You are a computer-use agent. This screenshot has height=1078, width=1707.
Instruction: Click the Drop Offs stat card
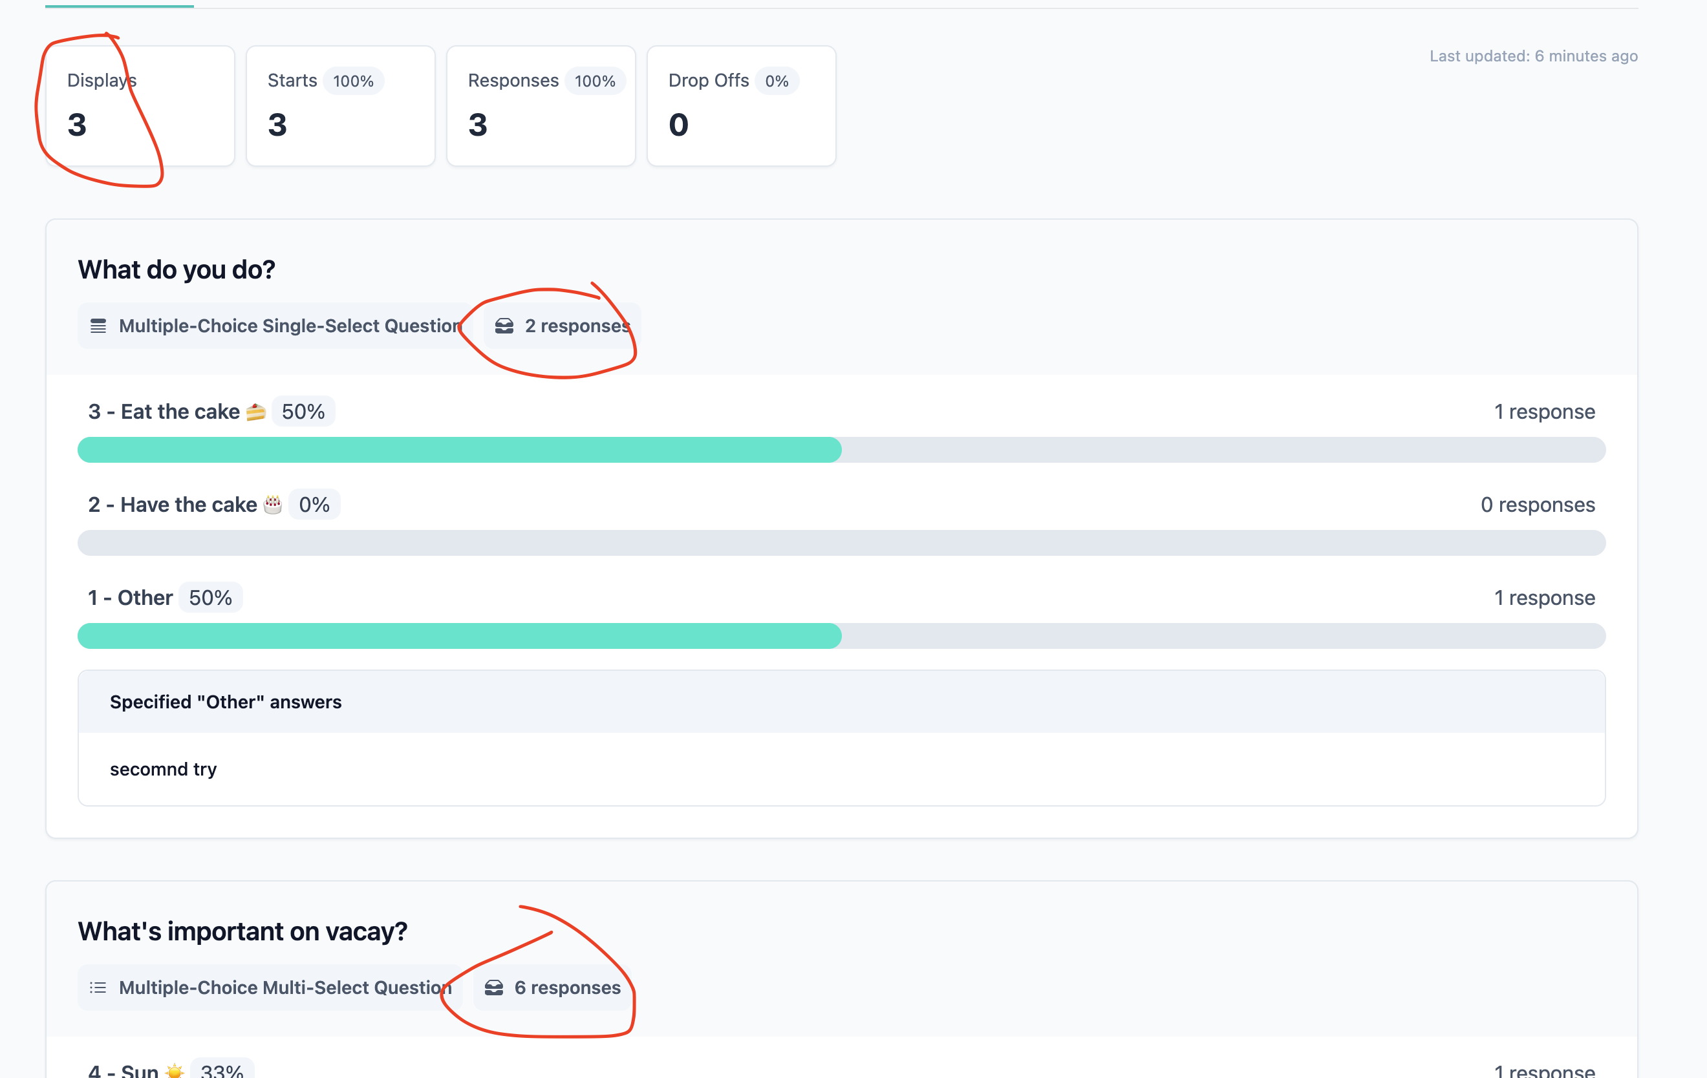(x=741, y=105)
